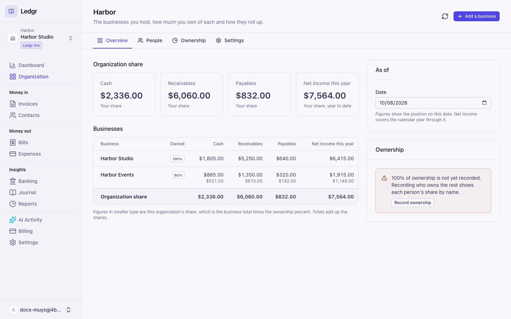Click the AI Activity sparkle icon
The width and height of the screenshot is (511, 319).
tap(13, 220)
